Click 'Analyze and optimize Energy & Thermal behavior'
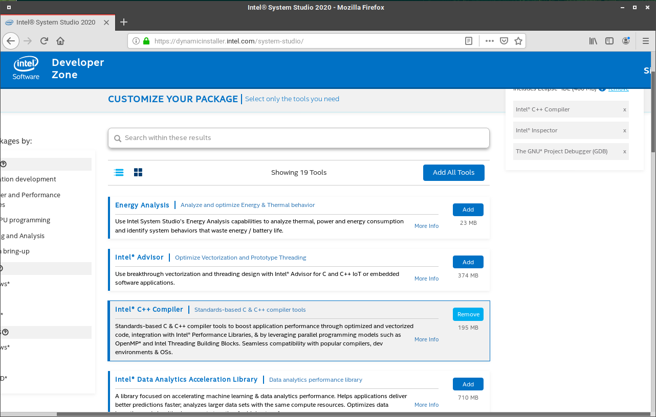The image size is (656, 417). pyautogui.click(x=248, y=205)
